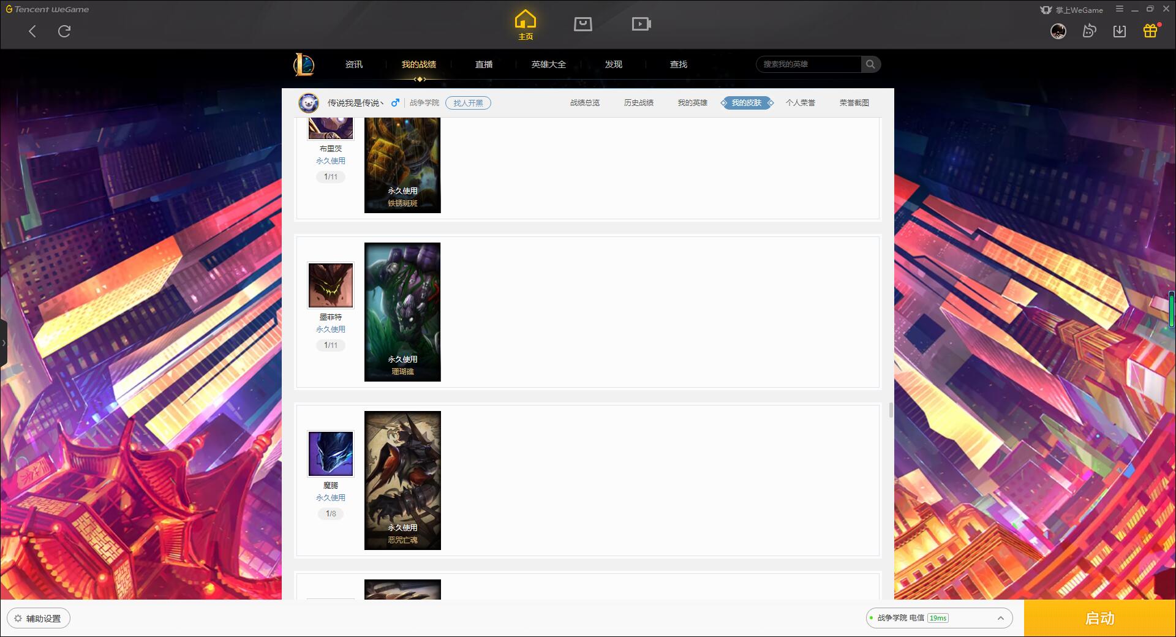Click the 19ms latency indicator
The image size is (1176, 637).
[x=938, y=618]
